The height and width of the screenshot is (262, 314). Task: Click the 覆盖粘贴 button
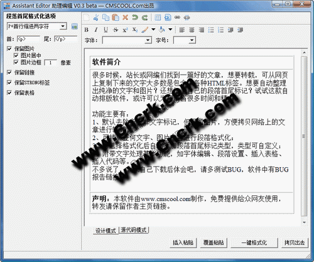pyautogui.click(x=214, y=243)
